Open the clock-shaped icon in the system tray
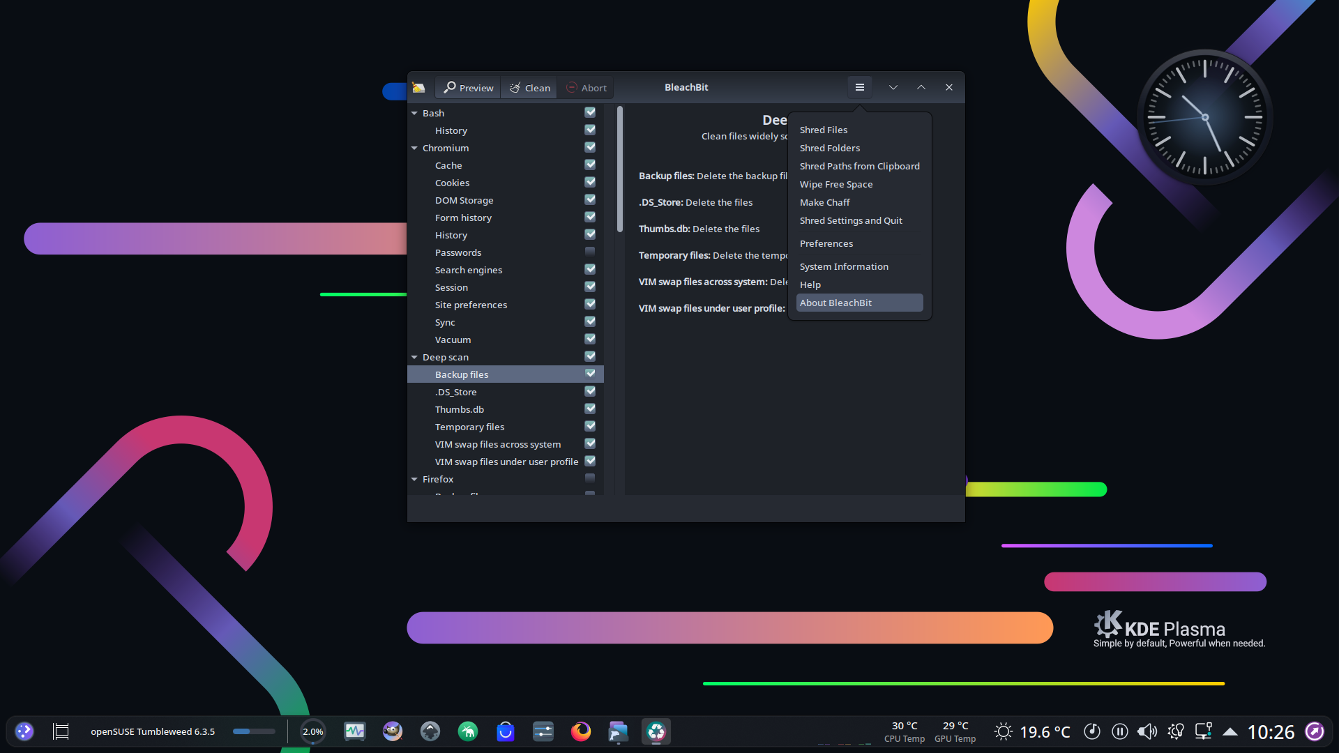The width and height of the screenshot is (1339, 753). (x=1092, y=731)
